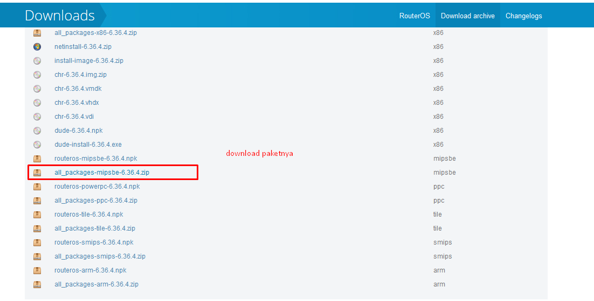Click 'x86' architecture in chr-6.36.4.vdi row
594x301 pixels.
pos(438,117)
